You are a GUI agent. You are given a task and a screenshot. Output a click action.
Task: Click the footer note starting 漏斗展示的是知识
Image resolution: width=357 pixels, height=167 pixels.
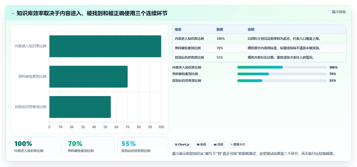(x=254, y=154)
